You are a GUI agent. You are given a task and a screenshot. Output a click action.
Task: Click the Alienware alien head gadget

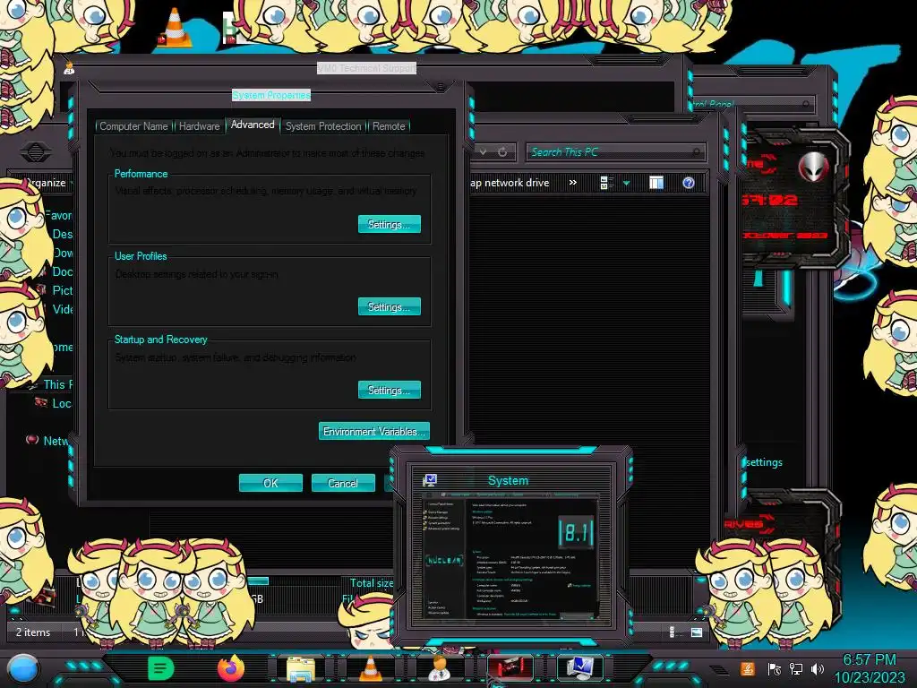(x=813, y=166)
